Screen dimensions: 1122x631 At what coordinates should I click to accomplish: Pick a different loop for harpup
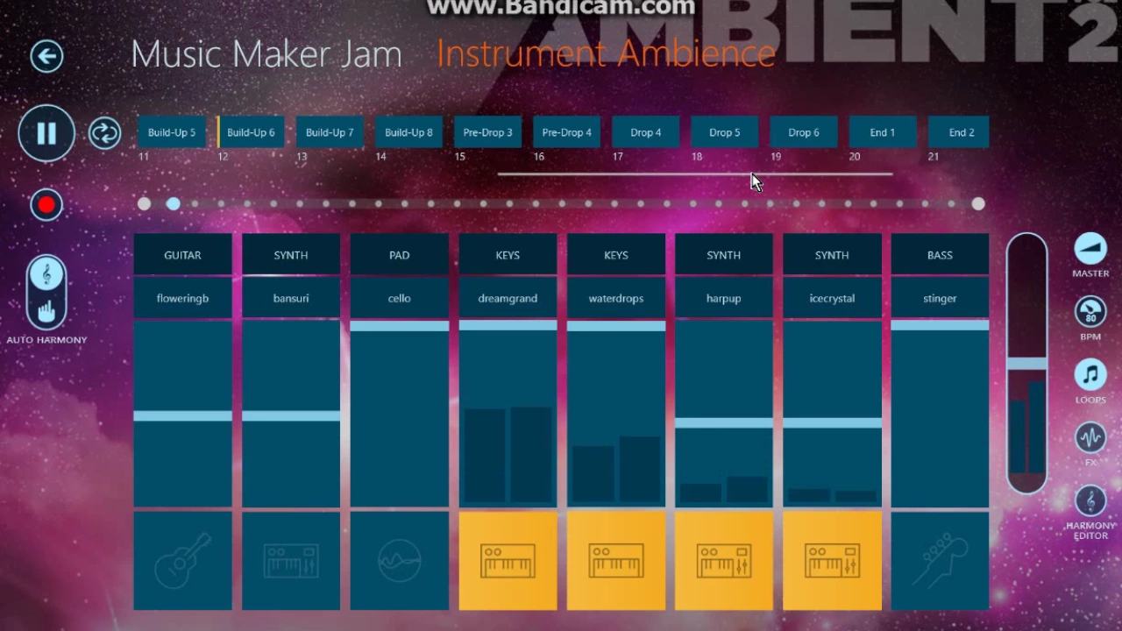[724, 298]
